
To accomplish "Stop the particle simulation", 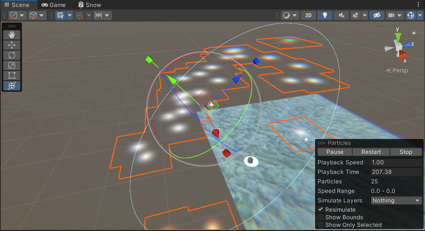I will click(x=406, y=152).
